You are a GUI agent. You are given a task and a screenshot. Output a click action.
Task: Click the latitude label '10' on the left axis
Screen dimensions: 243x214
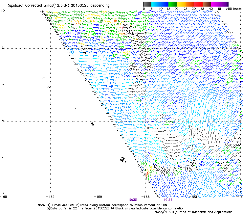coord(3,11)
